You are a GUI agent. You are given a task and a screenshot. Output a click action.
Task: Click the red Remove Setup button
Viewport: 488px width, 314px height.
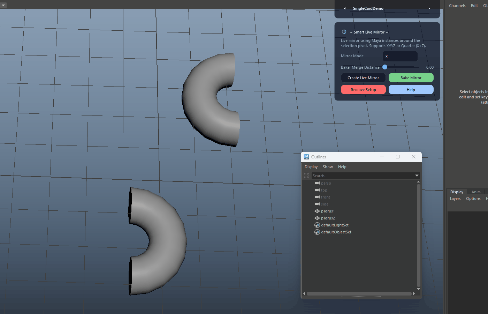coord(363,90)
